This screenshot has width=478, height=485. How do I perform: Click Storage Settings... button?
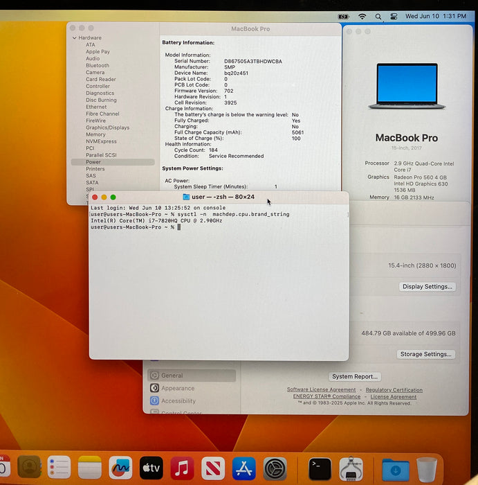426,354
